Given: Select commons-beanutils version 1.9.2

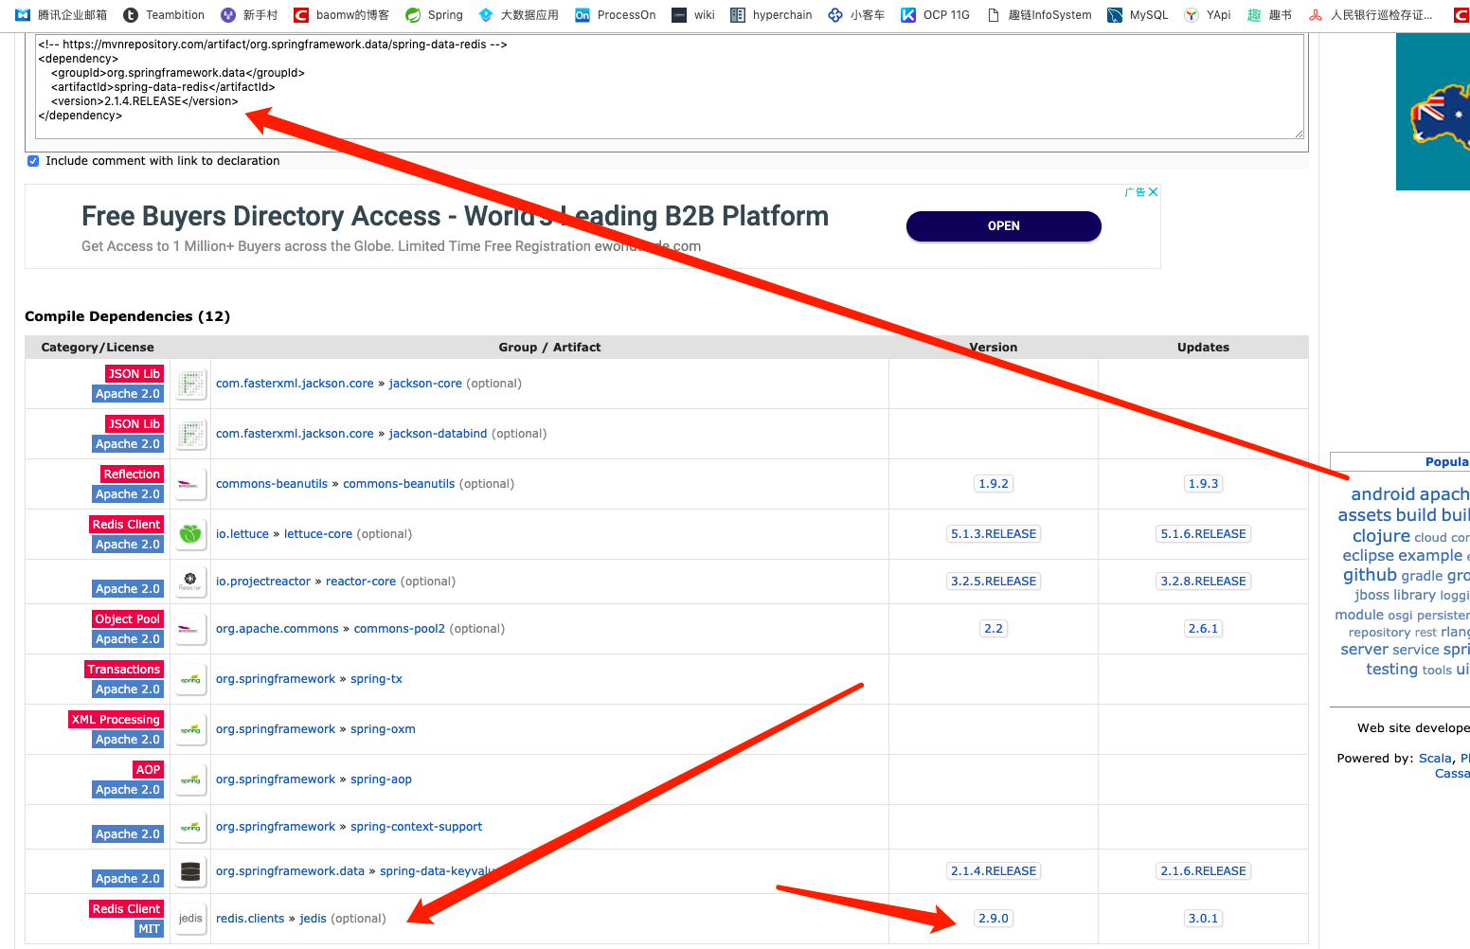Looking at the screenshot, I should click(x=994, y=484).
